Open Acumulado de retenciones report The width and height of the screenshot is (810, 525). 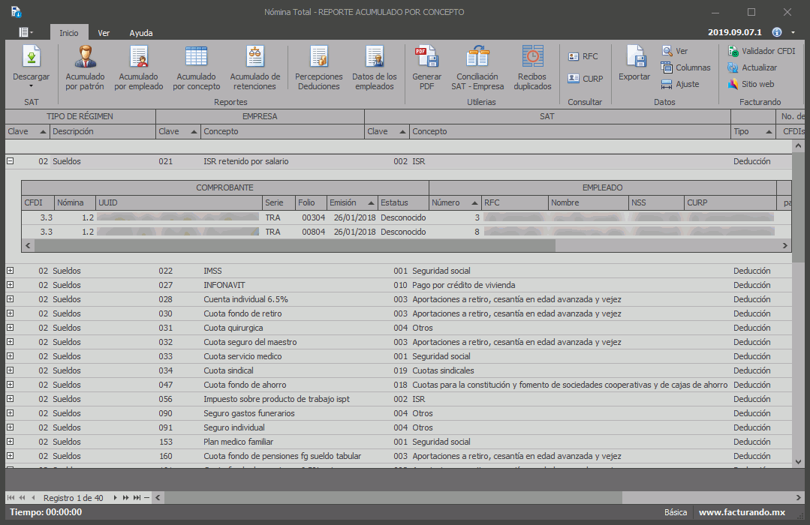click(255, 57)
